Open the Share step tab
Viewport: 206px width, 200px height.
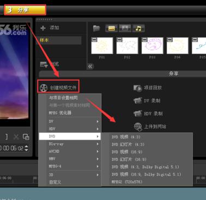25,10
